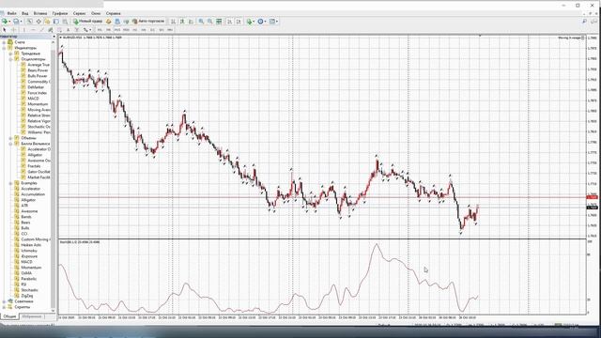Zoom in on the chart
Screen dimensions: 601x338
point(201,22)
